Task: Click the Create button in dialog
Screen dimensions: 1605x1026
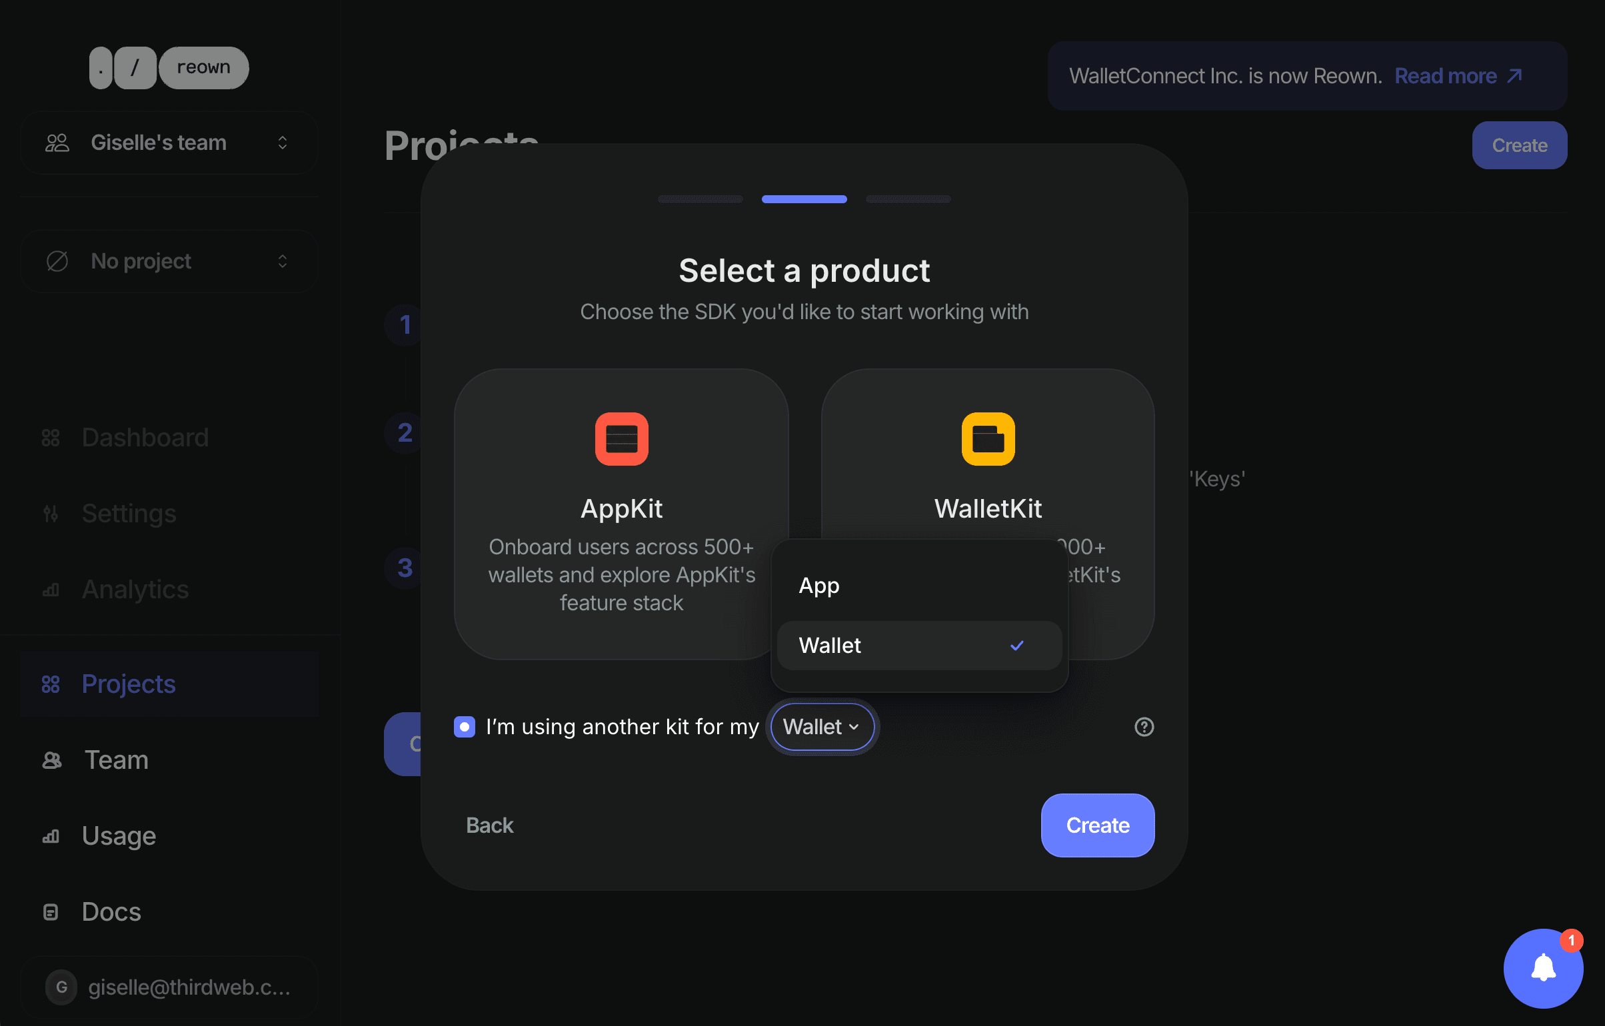Action: click(x=1097, y=825)
